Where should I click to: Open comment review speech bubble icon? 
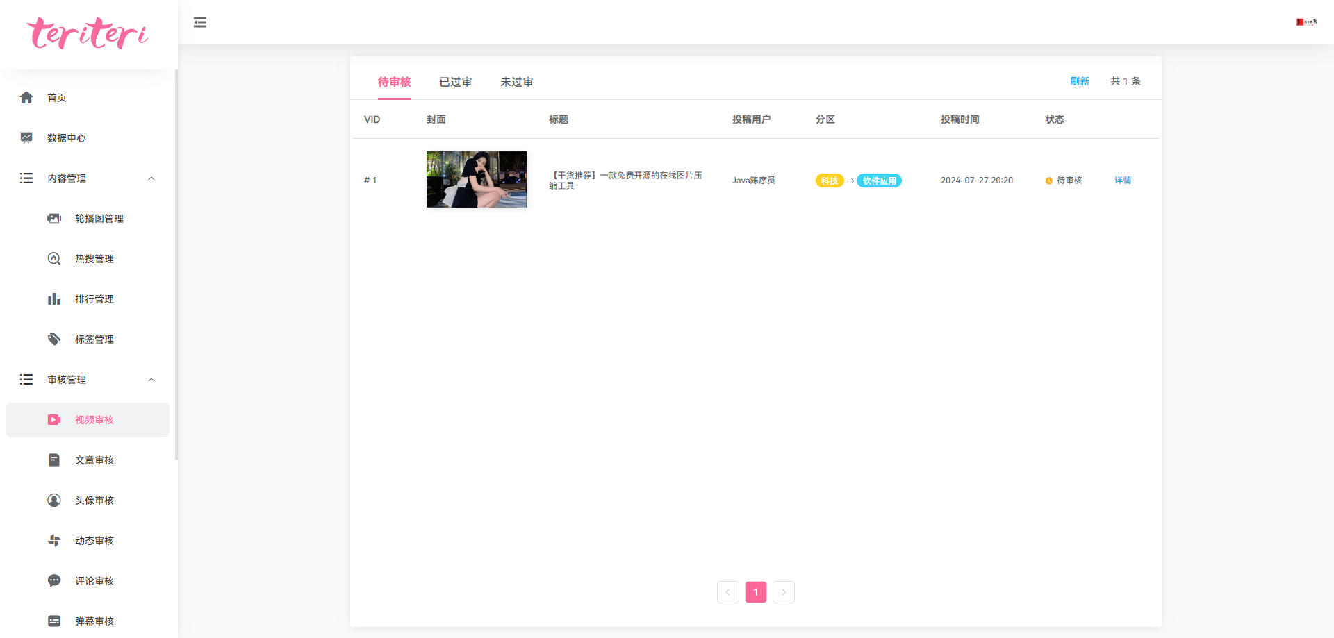(54, 581)
